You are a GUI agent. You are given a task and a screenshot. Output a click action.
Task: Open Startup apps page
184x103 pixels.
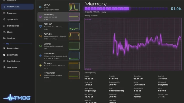tap(17, 26)
